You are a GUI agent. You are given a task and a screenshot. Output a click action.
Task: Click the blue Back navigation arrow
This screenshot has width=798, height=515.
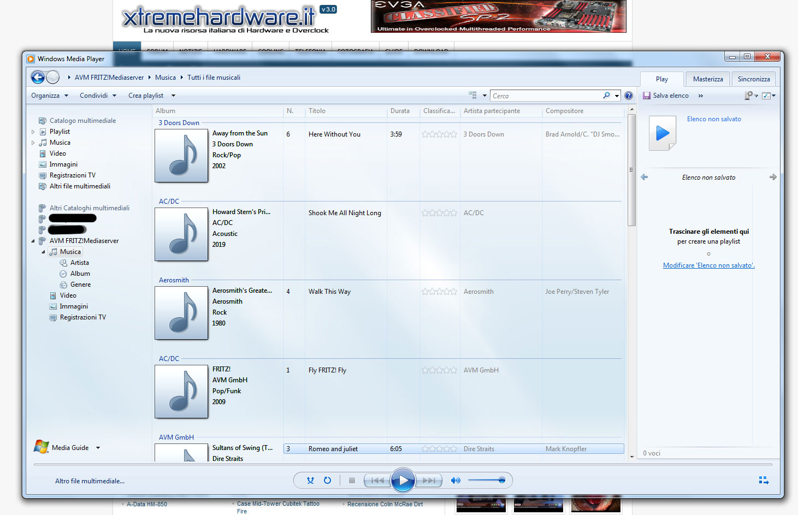pos(38,78)
